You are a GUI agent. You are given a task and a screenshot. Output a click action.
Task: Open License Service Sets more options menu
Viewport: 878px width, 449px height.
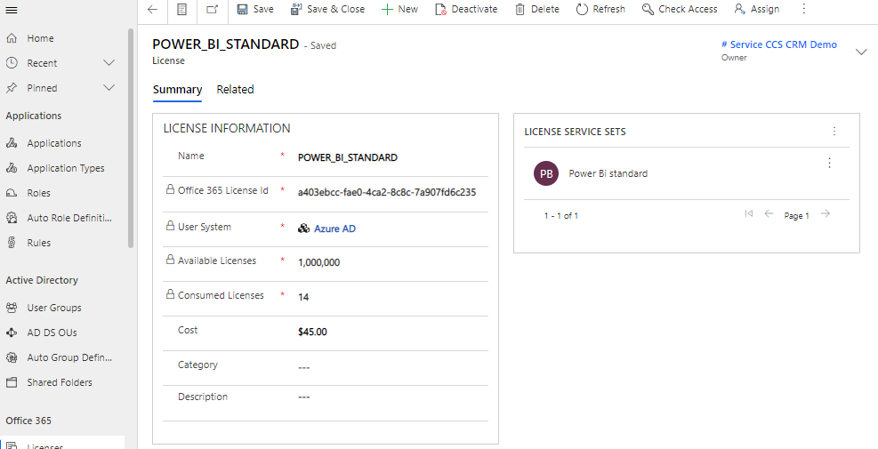(834, 132)
